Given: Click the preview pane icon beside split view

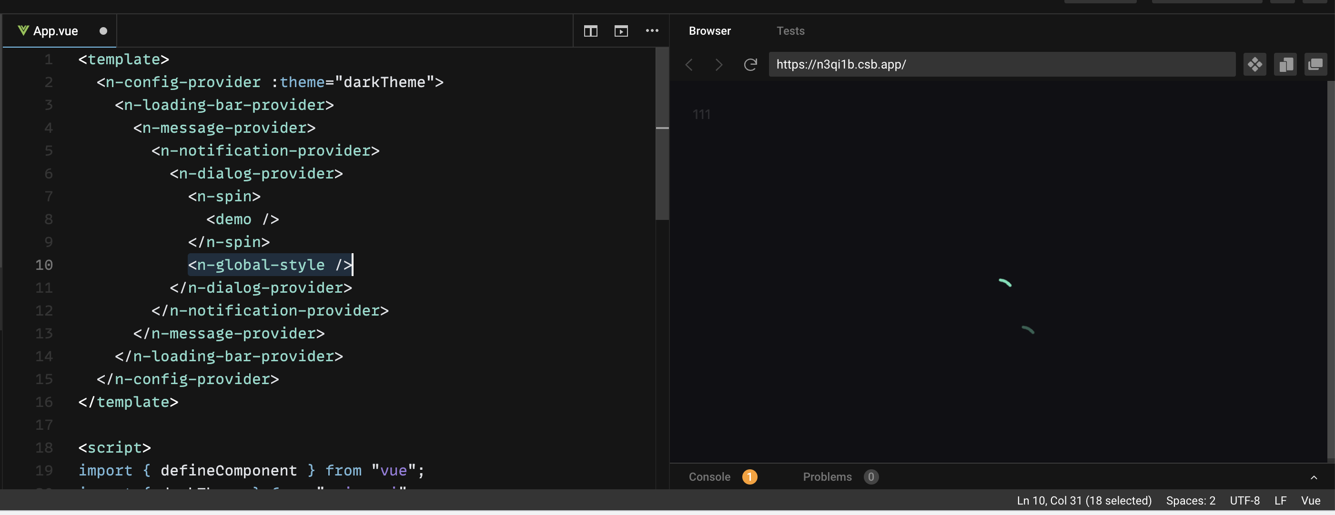Looking at the screenshot, I should point(621,30).
